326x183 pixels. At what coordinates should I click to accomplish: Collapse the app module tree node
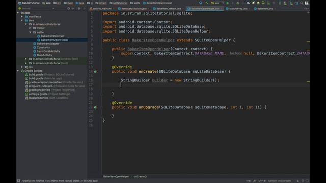coord(18,13)
